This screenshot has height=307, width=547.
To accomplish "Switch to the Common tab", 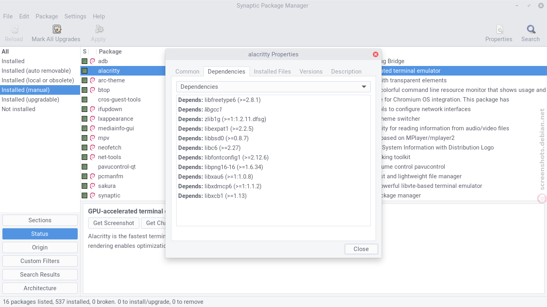I will pyautogui.click(x=187, y=72).
